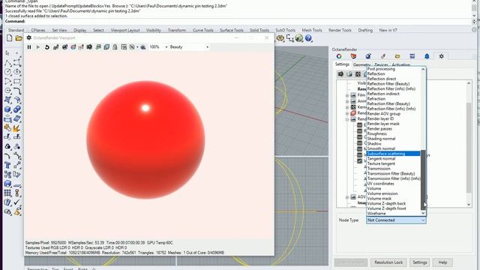Switch to the Activation tab
The image size is (480, 270).
click(400, 65)
